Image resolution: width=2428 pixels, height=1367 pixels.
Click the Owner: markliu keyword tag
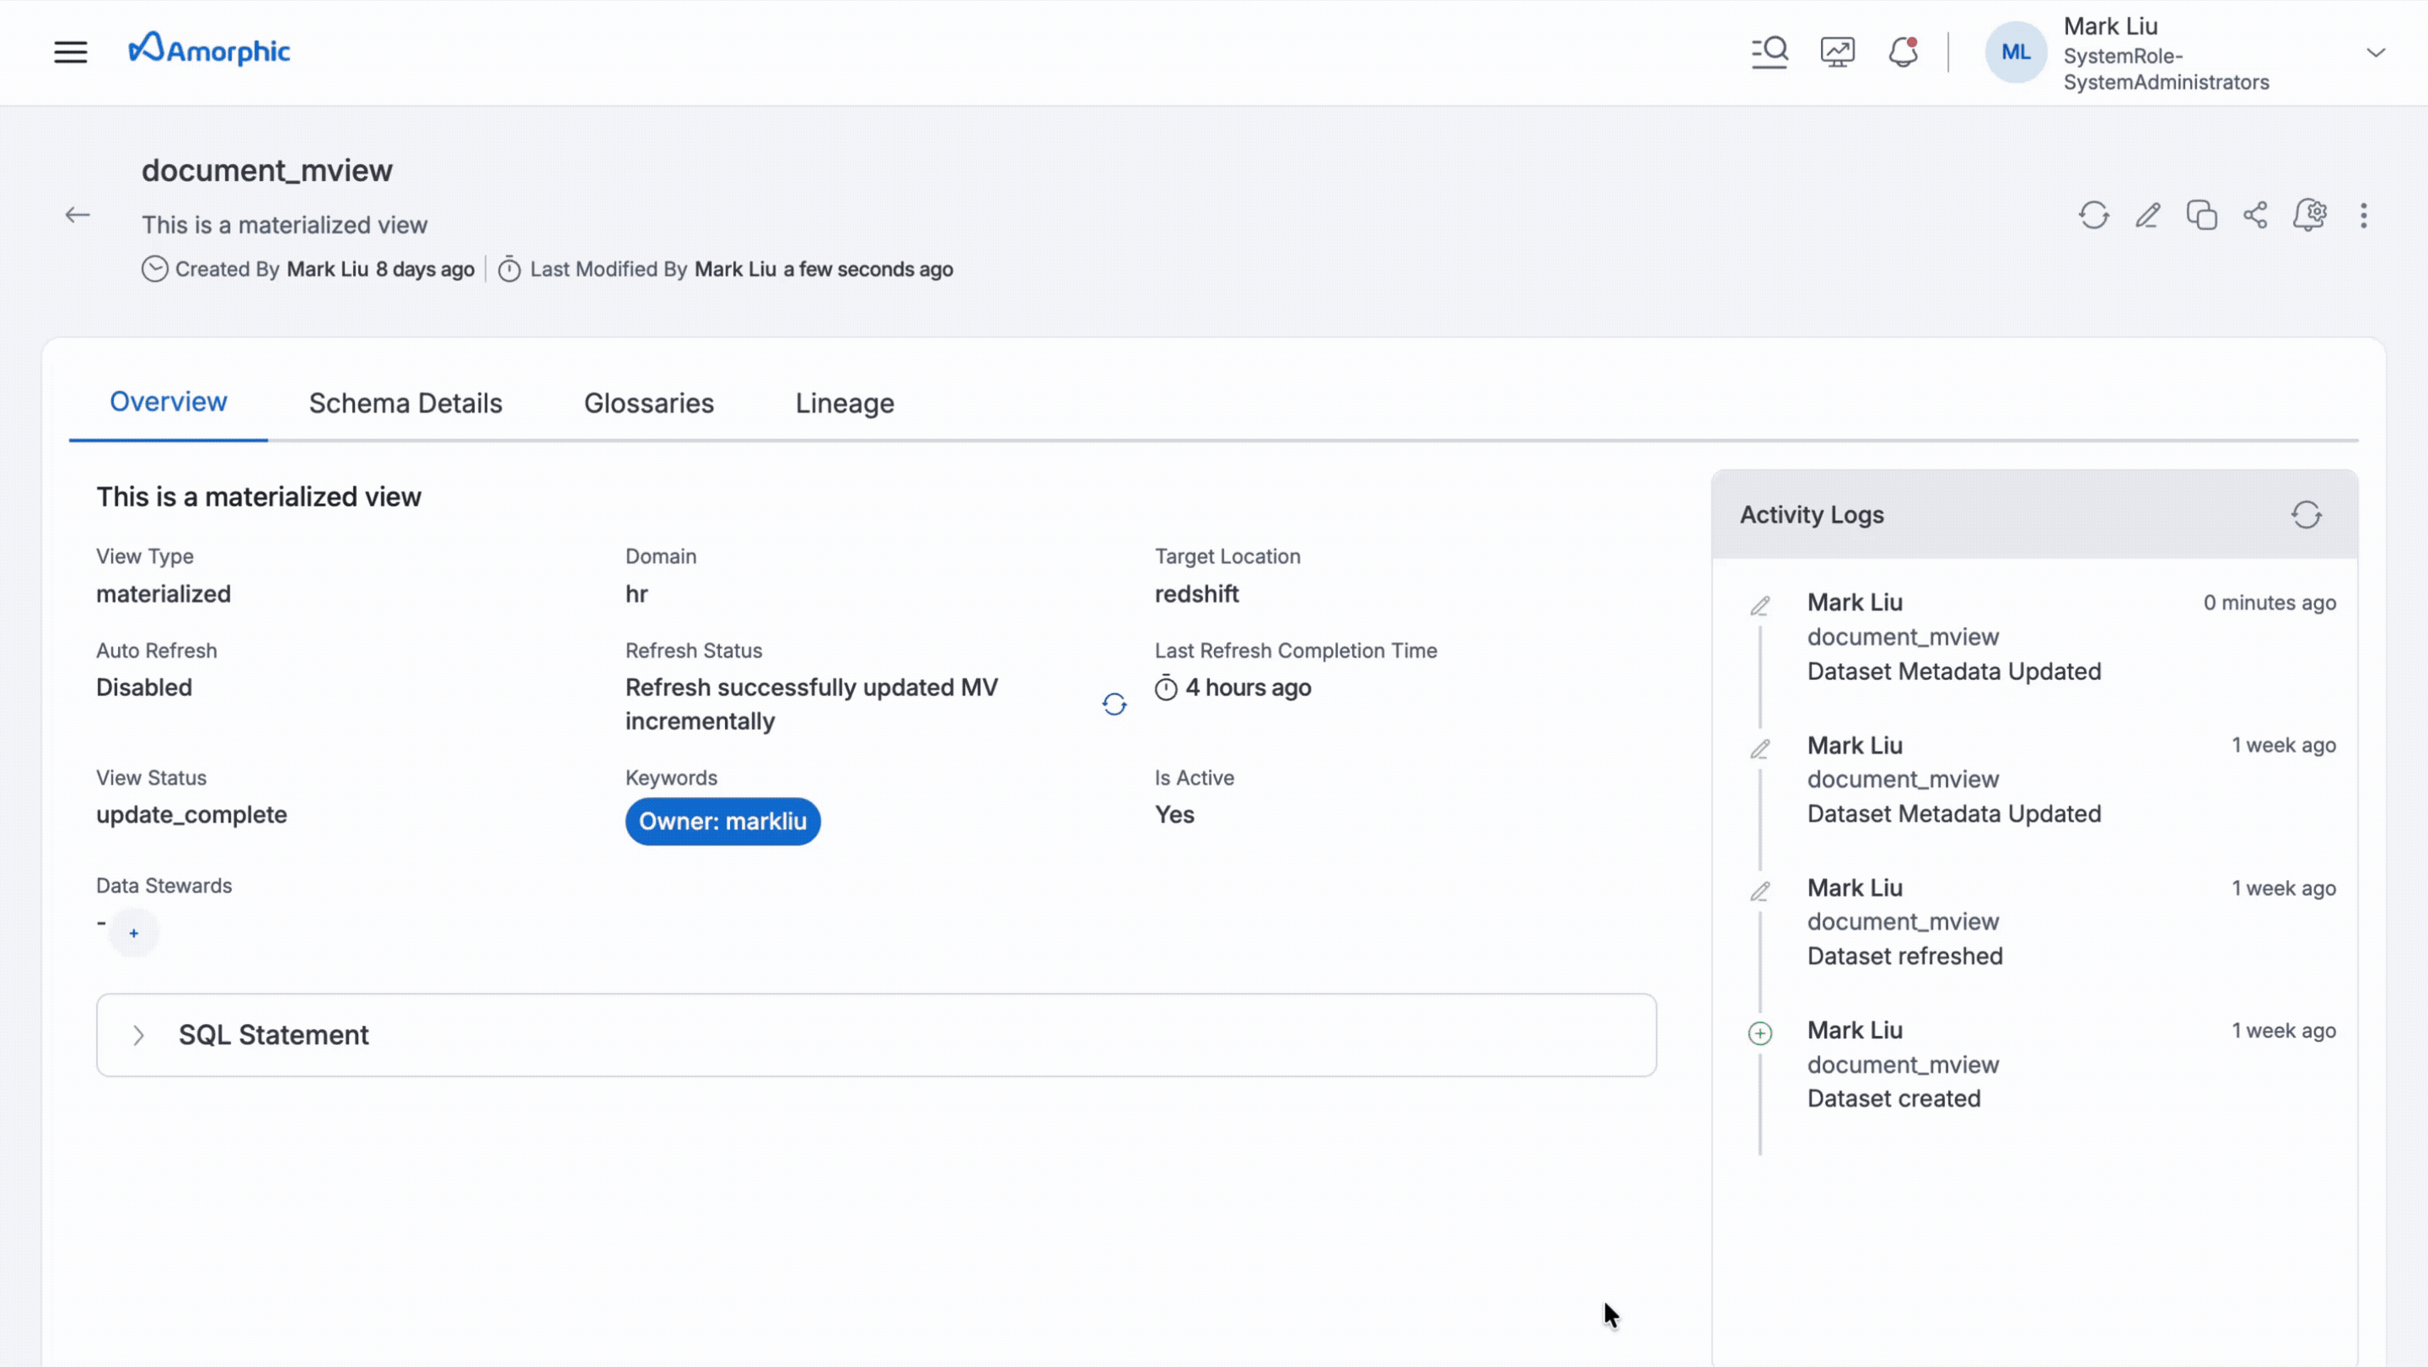pos(722,822)
